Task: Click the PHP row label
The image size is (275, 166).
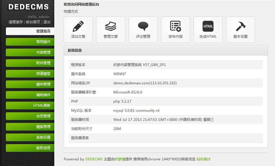Action: pyautogui.click(x=75, y=101)
